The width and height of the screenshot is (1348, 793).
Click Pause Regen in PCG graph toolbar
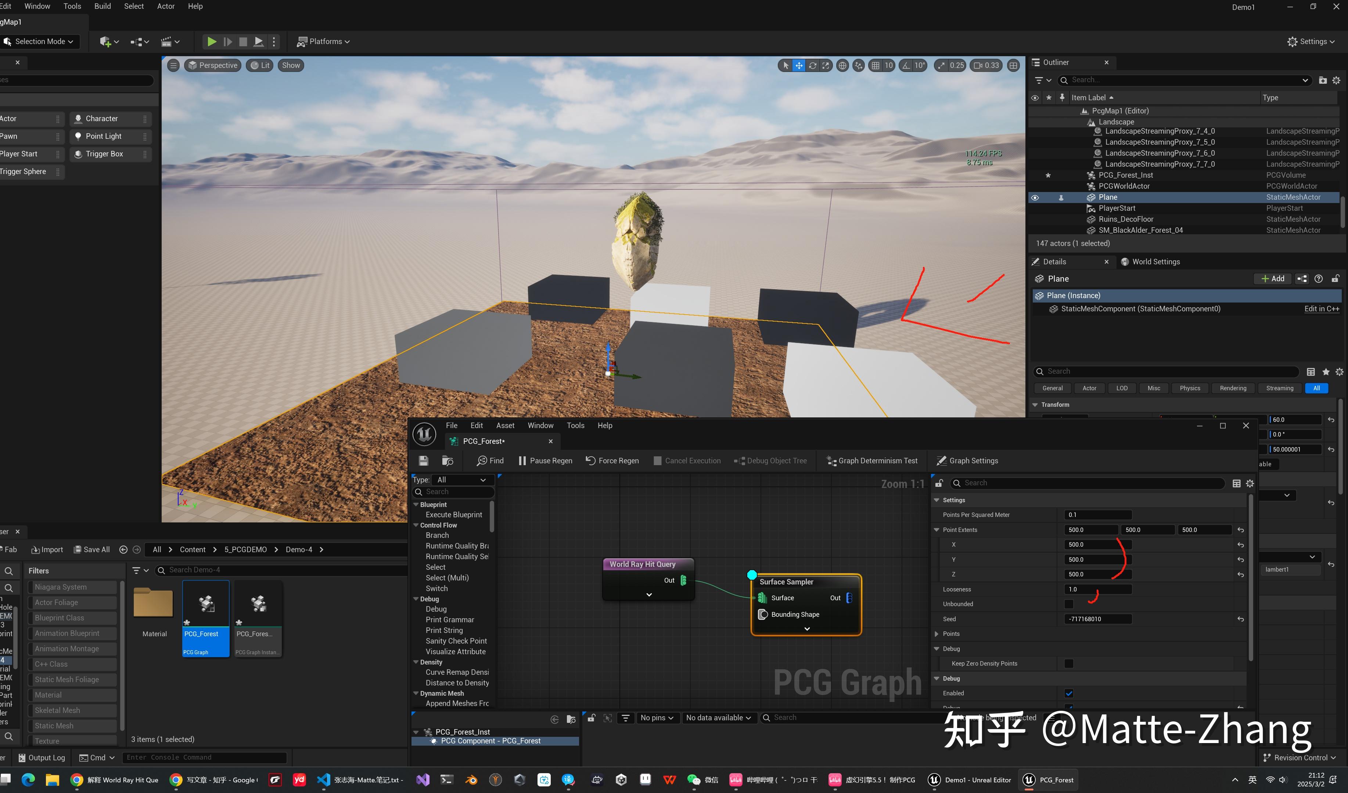pos(545,461)
